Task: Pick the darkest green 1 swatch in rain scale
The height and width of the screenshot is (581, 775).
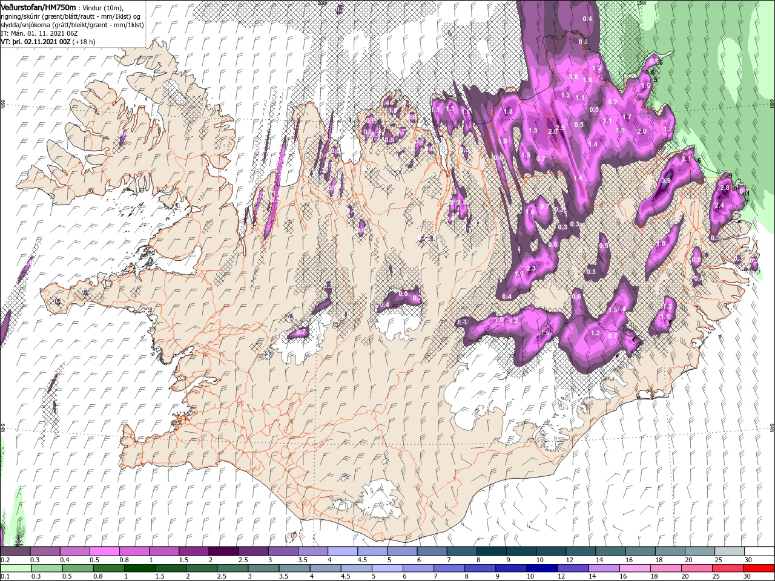Action: pyautogui.click(x=140, y=568)
